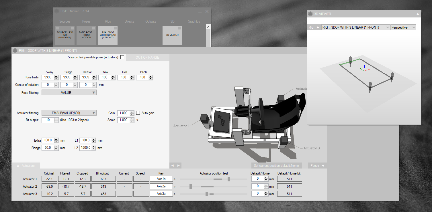Open the rig selection dropdown in 3D VIEWER
Viewport: 432px width, 212px height.
point(356,27)
